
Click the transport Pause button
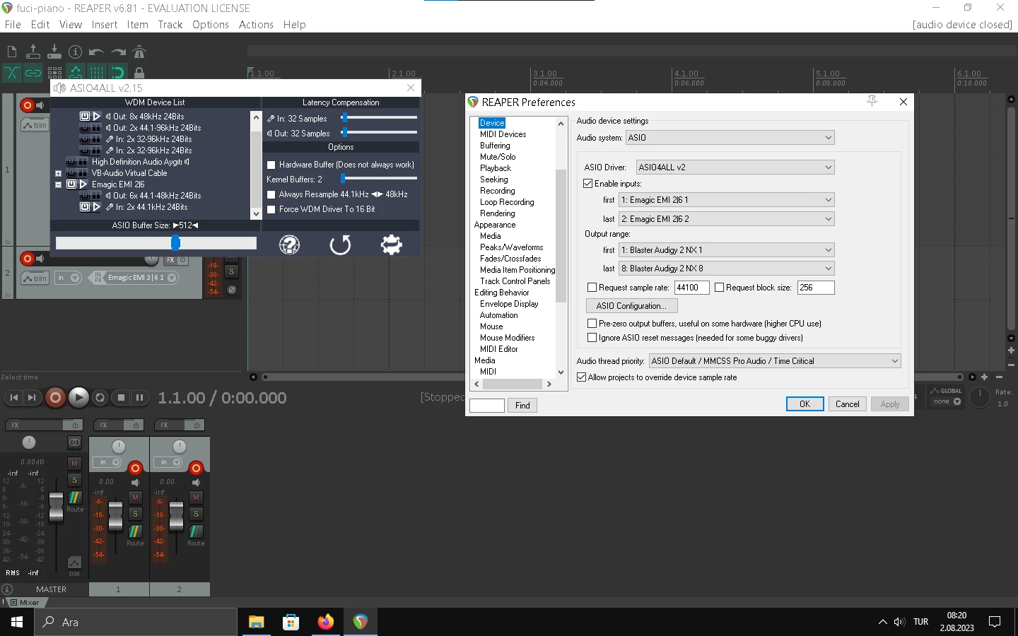(x=140, y=398)
